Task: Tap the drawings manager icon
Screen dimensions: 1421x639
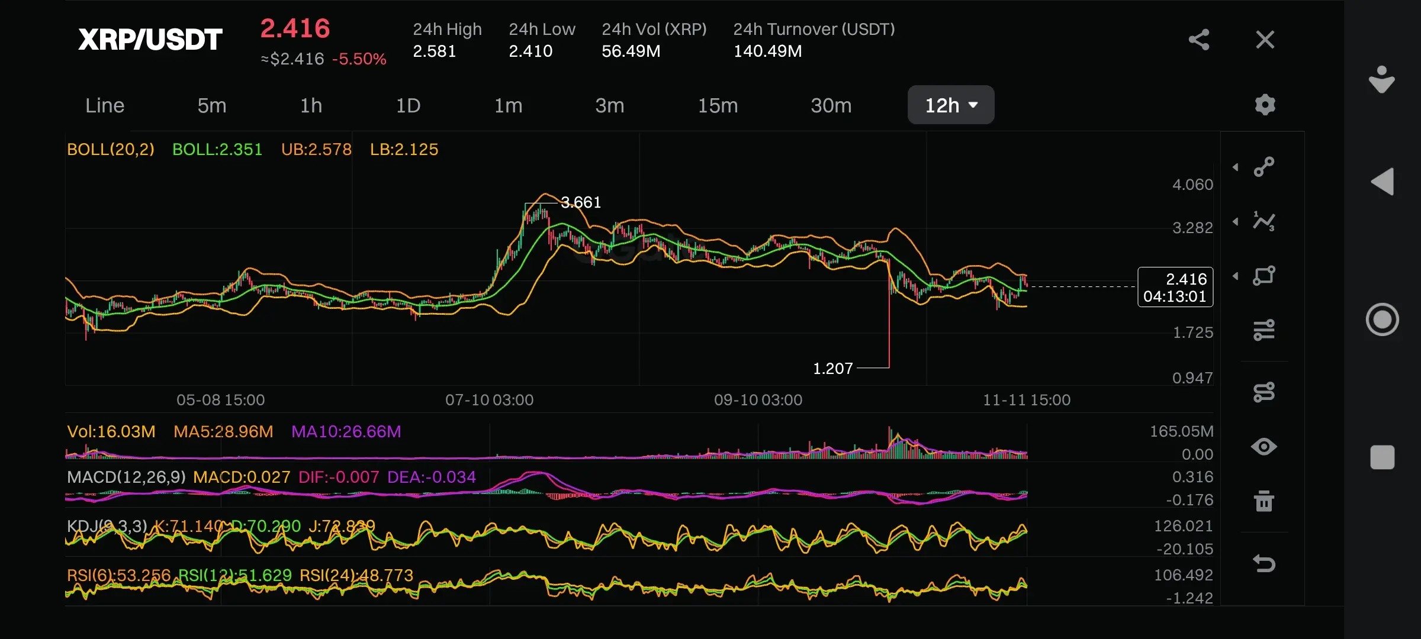Action: click(1264, 392)
